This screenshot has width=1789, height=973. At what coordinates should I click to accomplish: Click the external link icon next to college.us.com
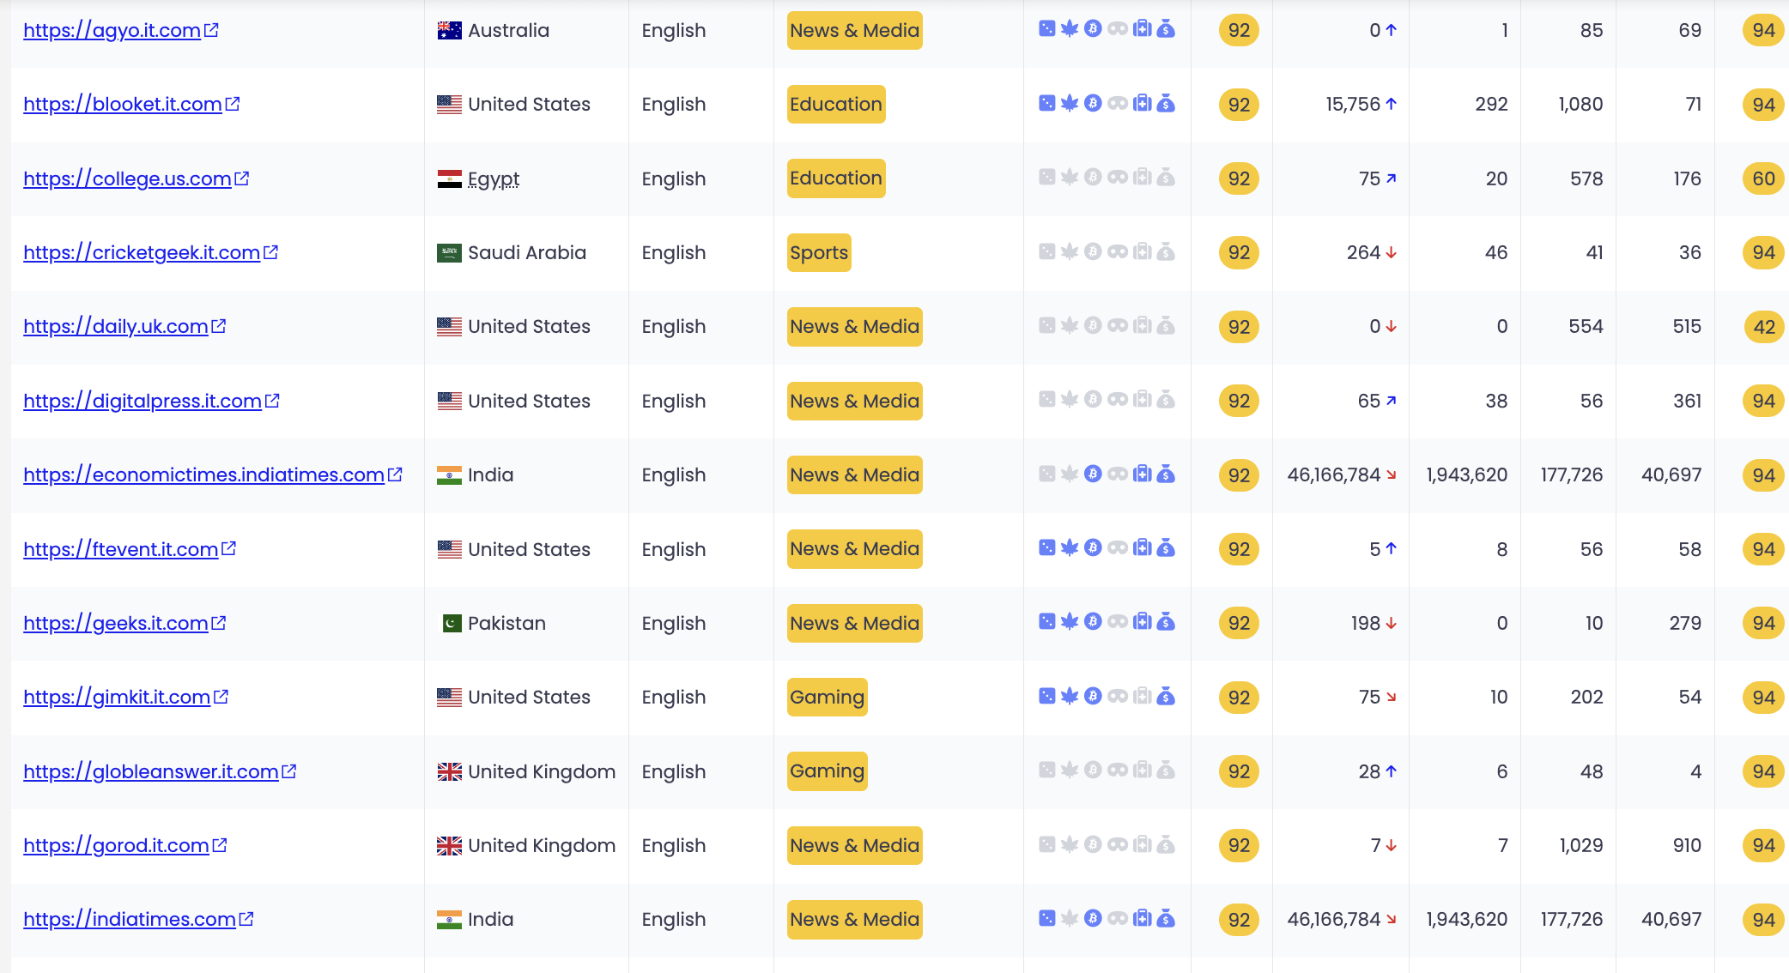point(242,178)
